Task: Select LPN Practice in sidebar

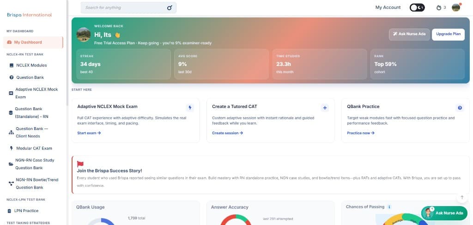Action: 26,211
